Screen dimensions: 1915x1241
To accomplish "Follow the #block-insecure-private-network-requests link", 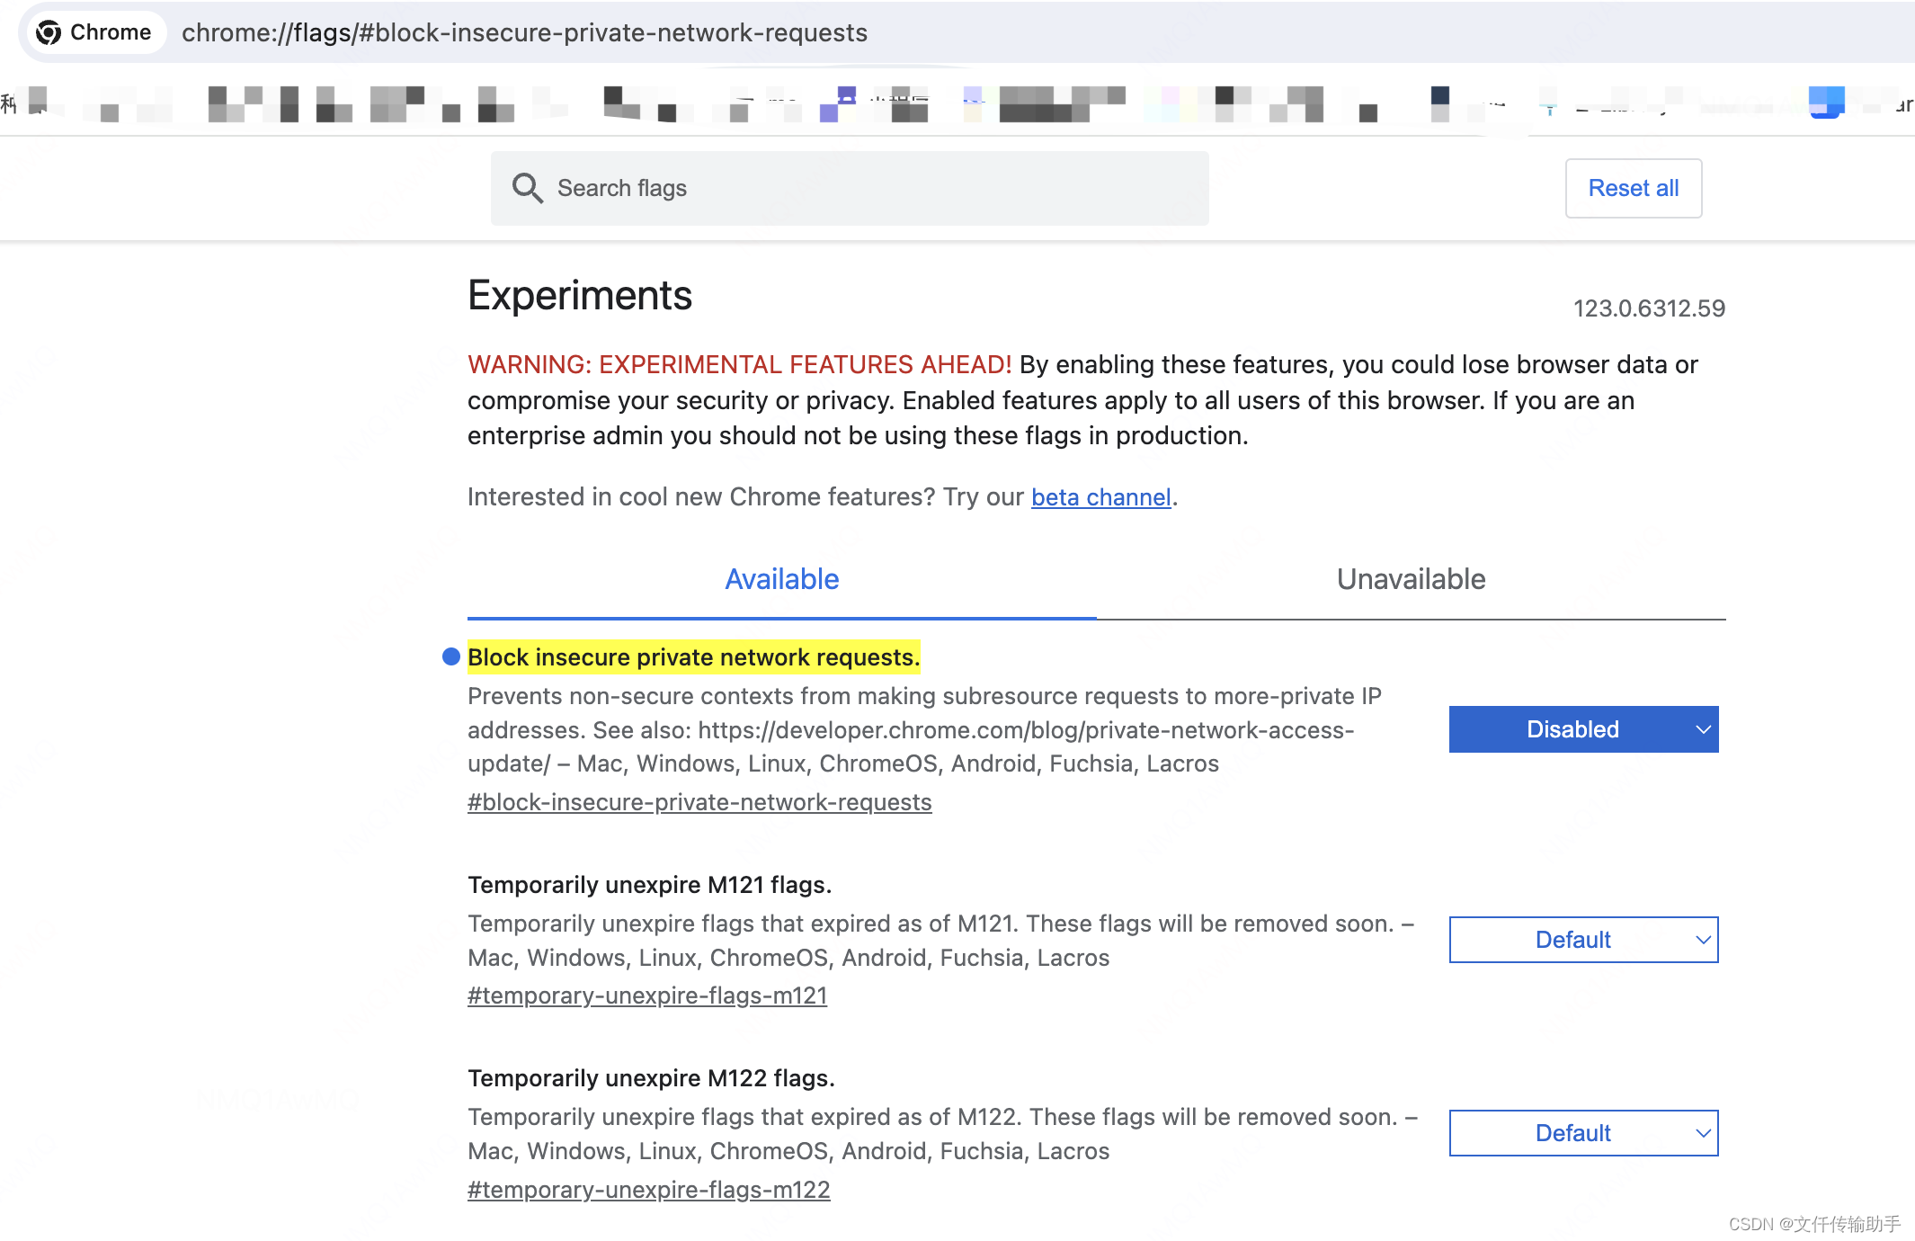I will pyautogui.click(x=699, y=801).
